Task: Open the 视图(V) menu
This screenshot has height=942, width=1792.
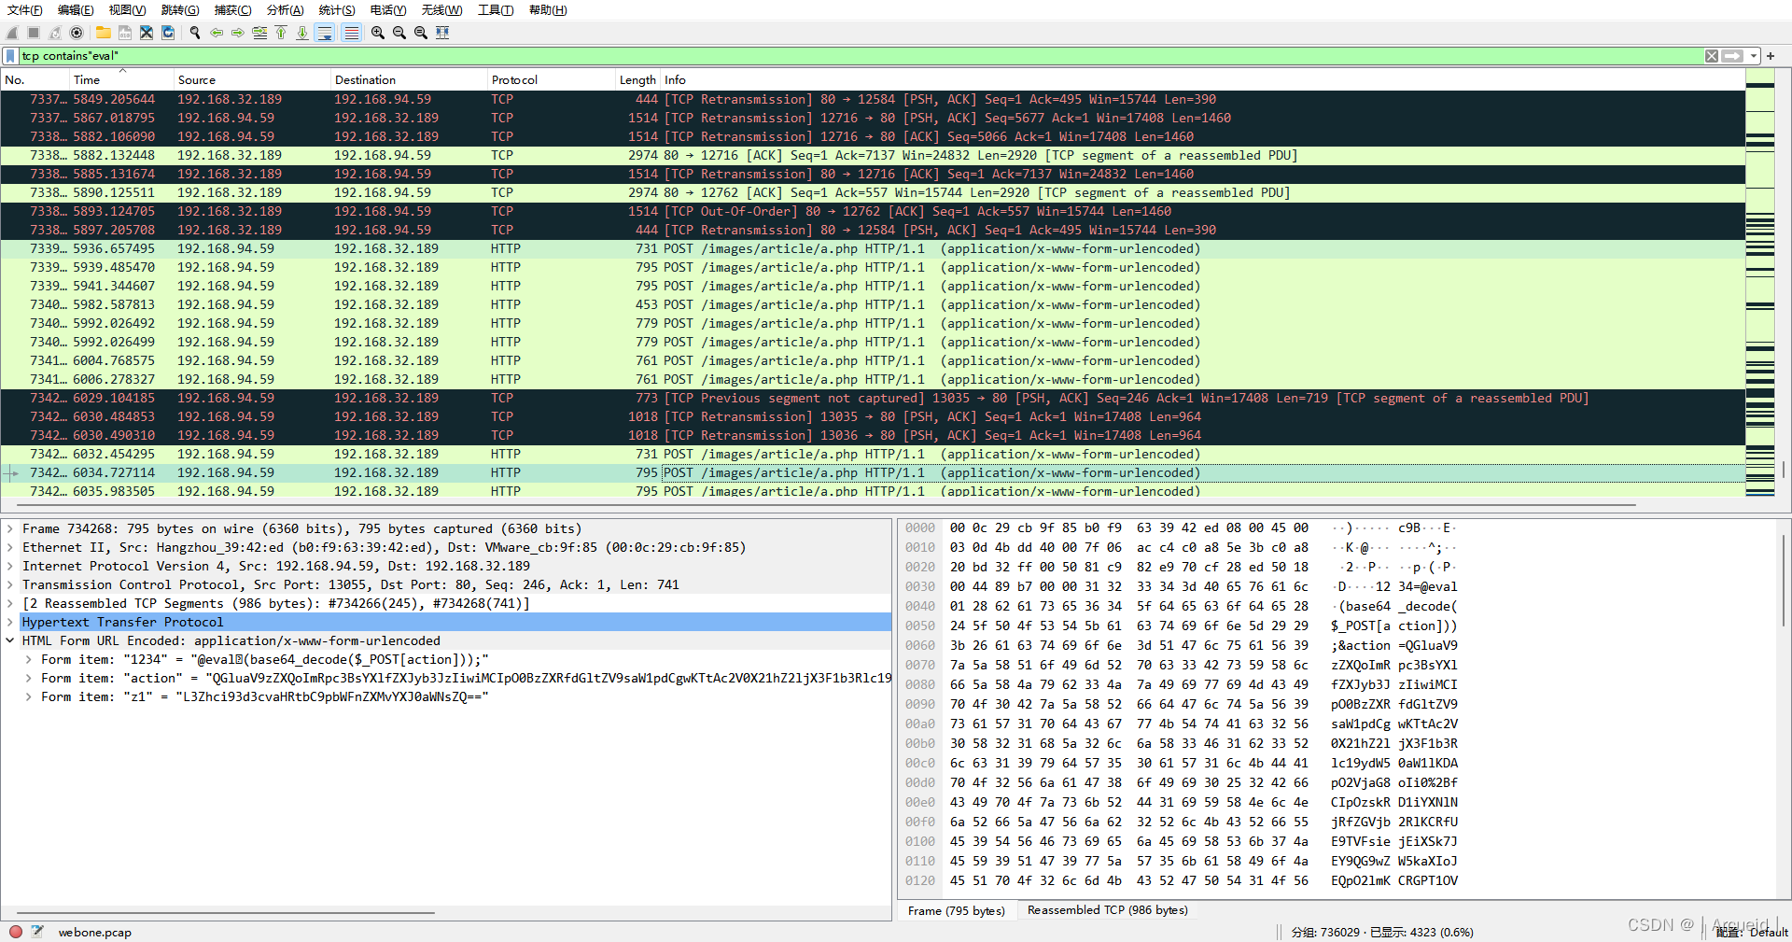Action: click(127, 10)
